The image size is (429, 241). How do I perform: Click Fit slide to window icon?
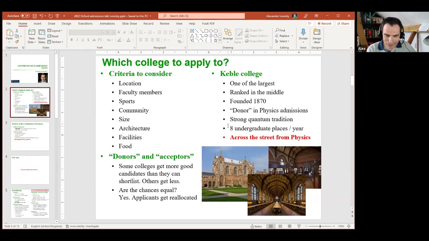coord(349,226)
